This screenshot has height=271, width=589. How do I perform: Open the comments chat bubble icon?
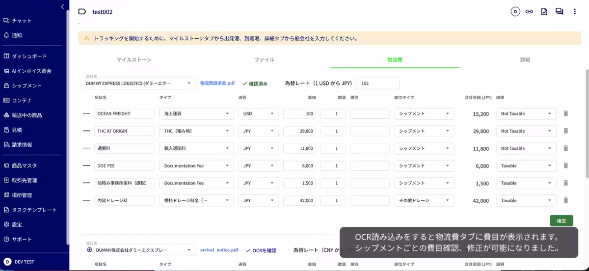(x=559, y=12)
